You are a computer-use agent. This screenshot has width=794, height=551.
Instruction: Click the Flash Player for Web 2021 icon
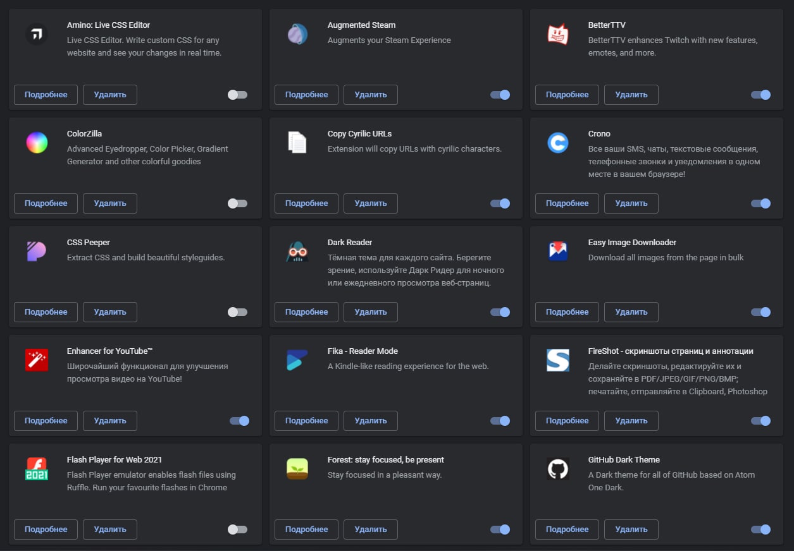point(37,469)
